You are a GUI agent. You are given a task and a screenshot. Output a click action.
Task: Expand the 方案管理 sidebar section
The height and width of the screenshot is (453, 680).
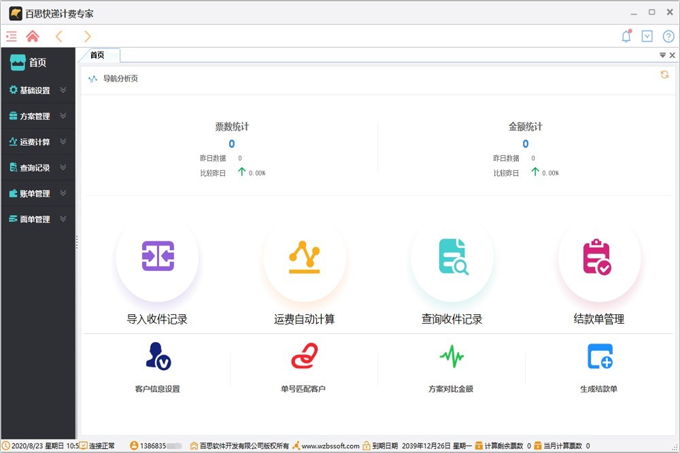[x=37, y=115]
